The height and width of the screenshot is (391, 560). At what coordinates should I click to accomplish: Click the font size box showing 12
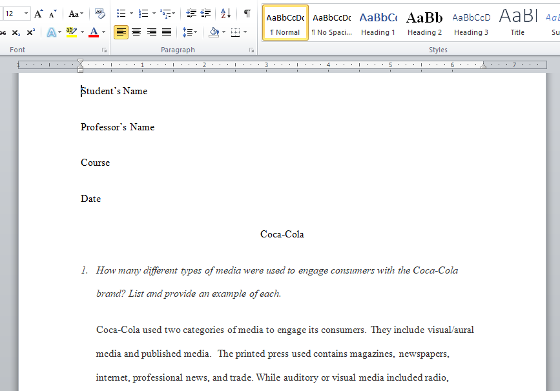coord(12,14)
